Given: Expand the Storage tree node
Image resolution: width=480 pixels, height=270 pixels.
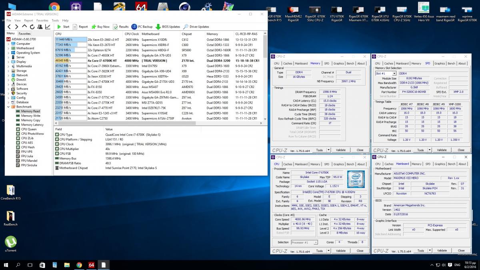Looking at the screenshot, I should coord(8,71).
